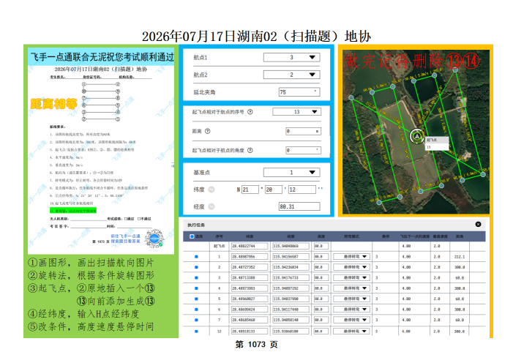Toggle the 选择 select-all checkbox in the table header
Screen dimensions: 513x363
pos(192,236)
